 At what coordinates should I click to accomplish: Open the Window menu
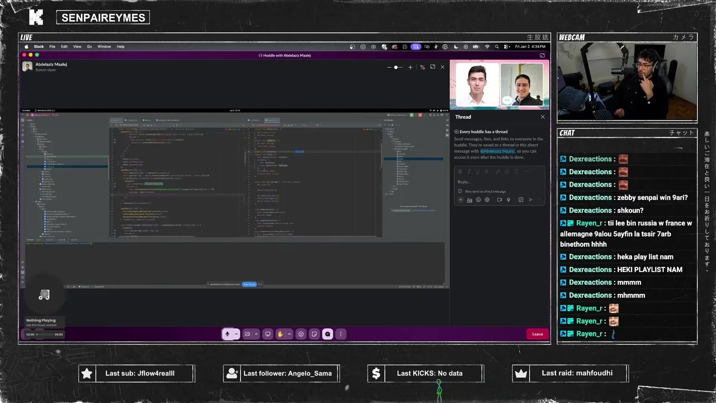click(x=104, y=46)
